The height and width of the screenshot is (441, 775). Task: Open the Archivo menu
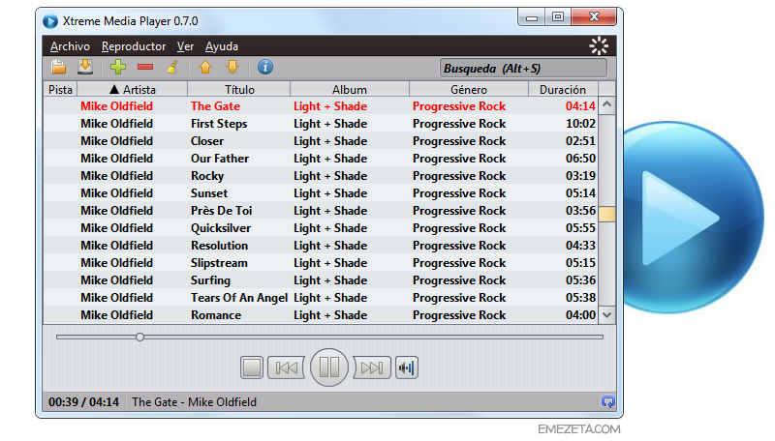pos(70,46)
